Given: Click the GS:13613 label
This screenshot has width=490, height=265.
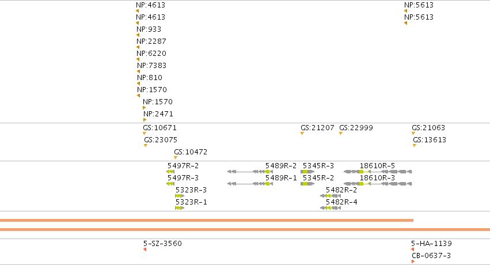Looking at the screenshot, I should click(x=430, y=139).
